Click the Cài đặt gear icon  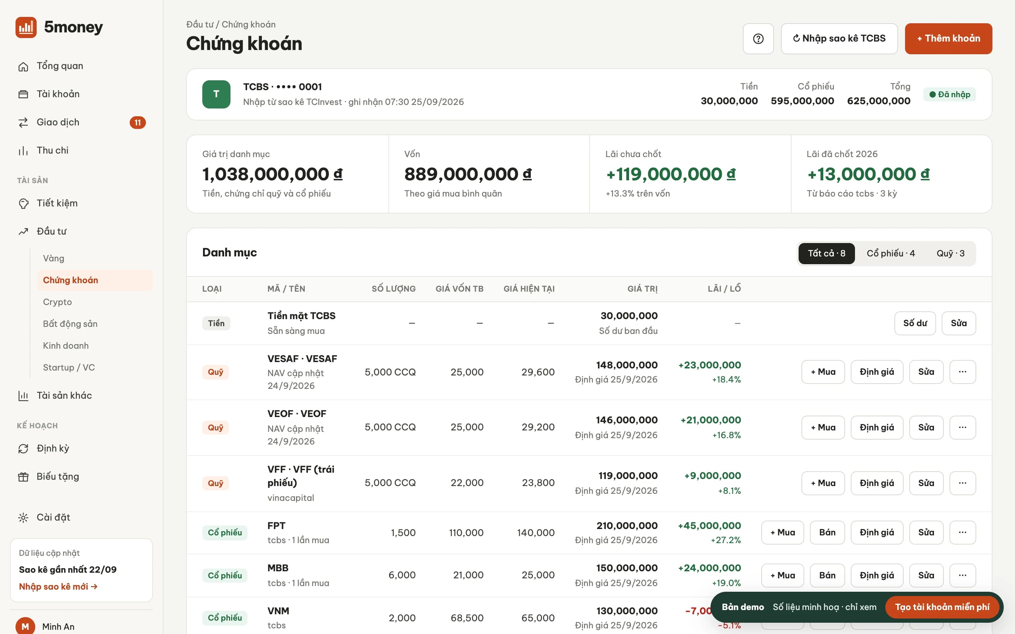pyautogui.click(x=24, y=517)
